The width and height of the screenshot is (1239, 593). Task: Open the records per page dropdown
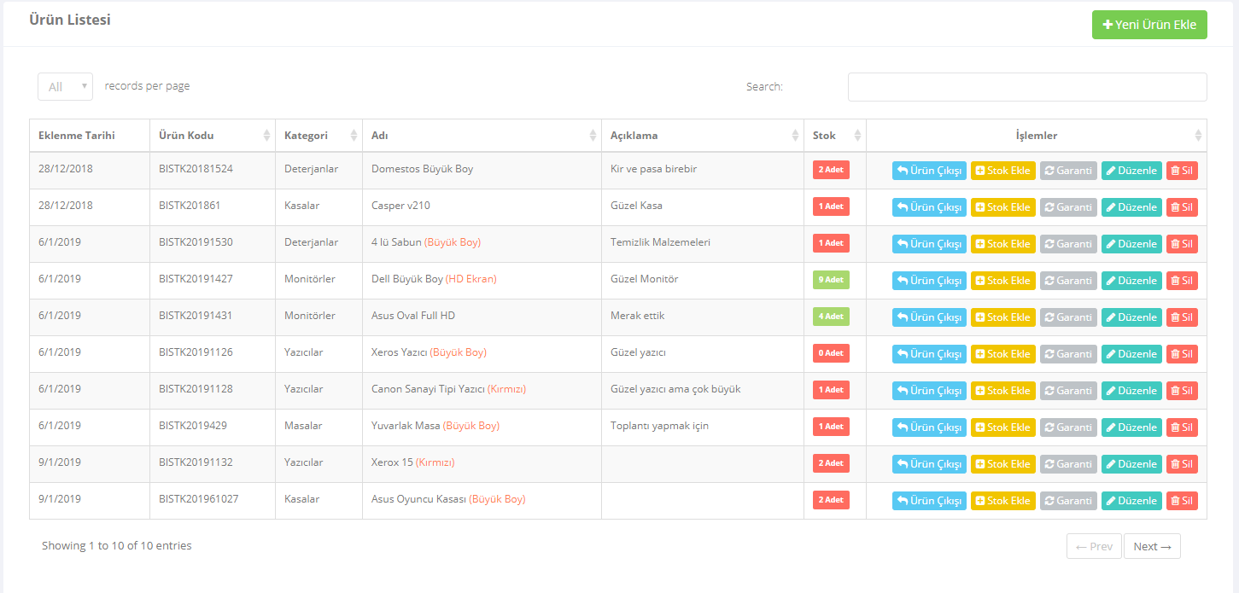pyautogui.click(x=65, y=86)
